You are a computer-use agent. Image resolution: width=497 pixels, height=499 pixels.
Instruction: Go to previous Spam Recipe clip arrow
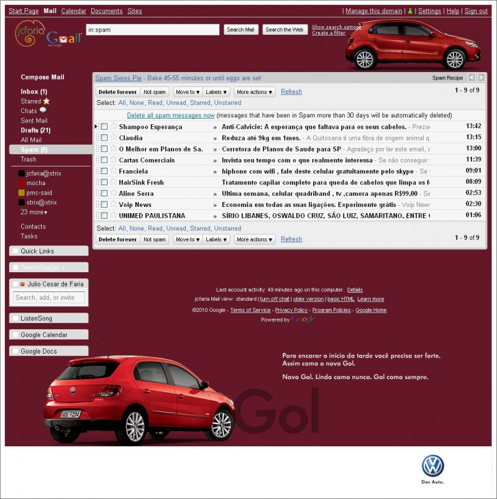pos(472,78)
